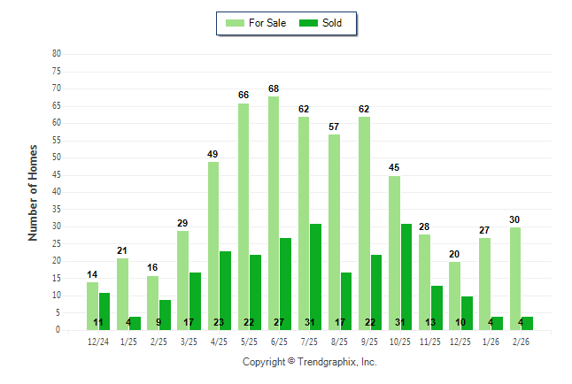Click the light green For Sale legend swatch
Viewport: 572px width, 384px height.
click(235, 23)
